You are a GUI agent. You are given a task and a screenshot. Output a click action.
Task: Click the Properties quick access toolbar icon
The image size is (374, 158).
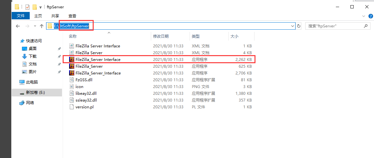27,7
